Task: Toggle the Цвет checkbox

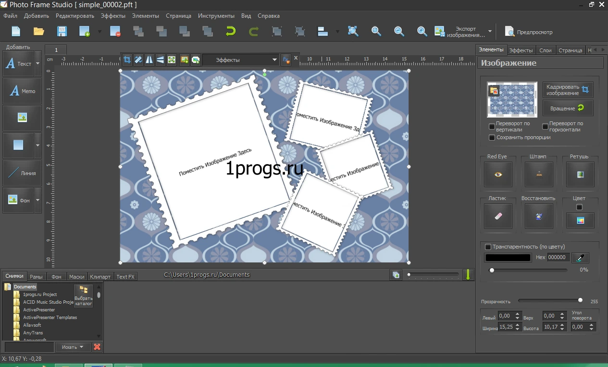Action: (x=579, y=207)
